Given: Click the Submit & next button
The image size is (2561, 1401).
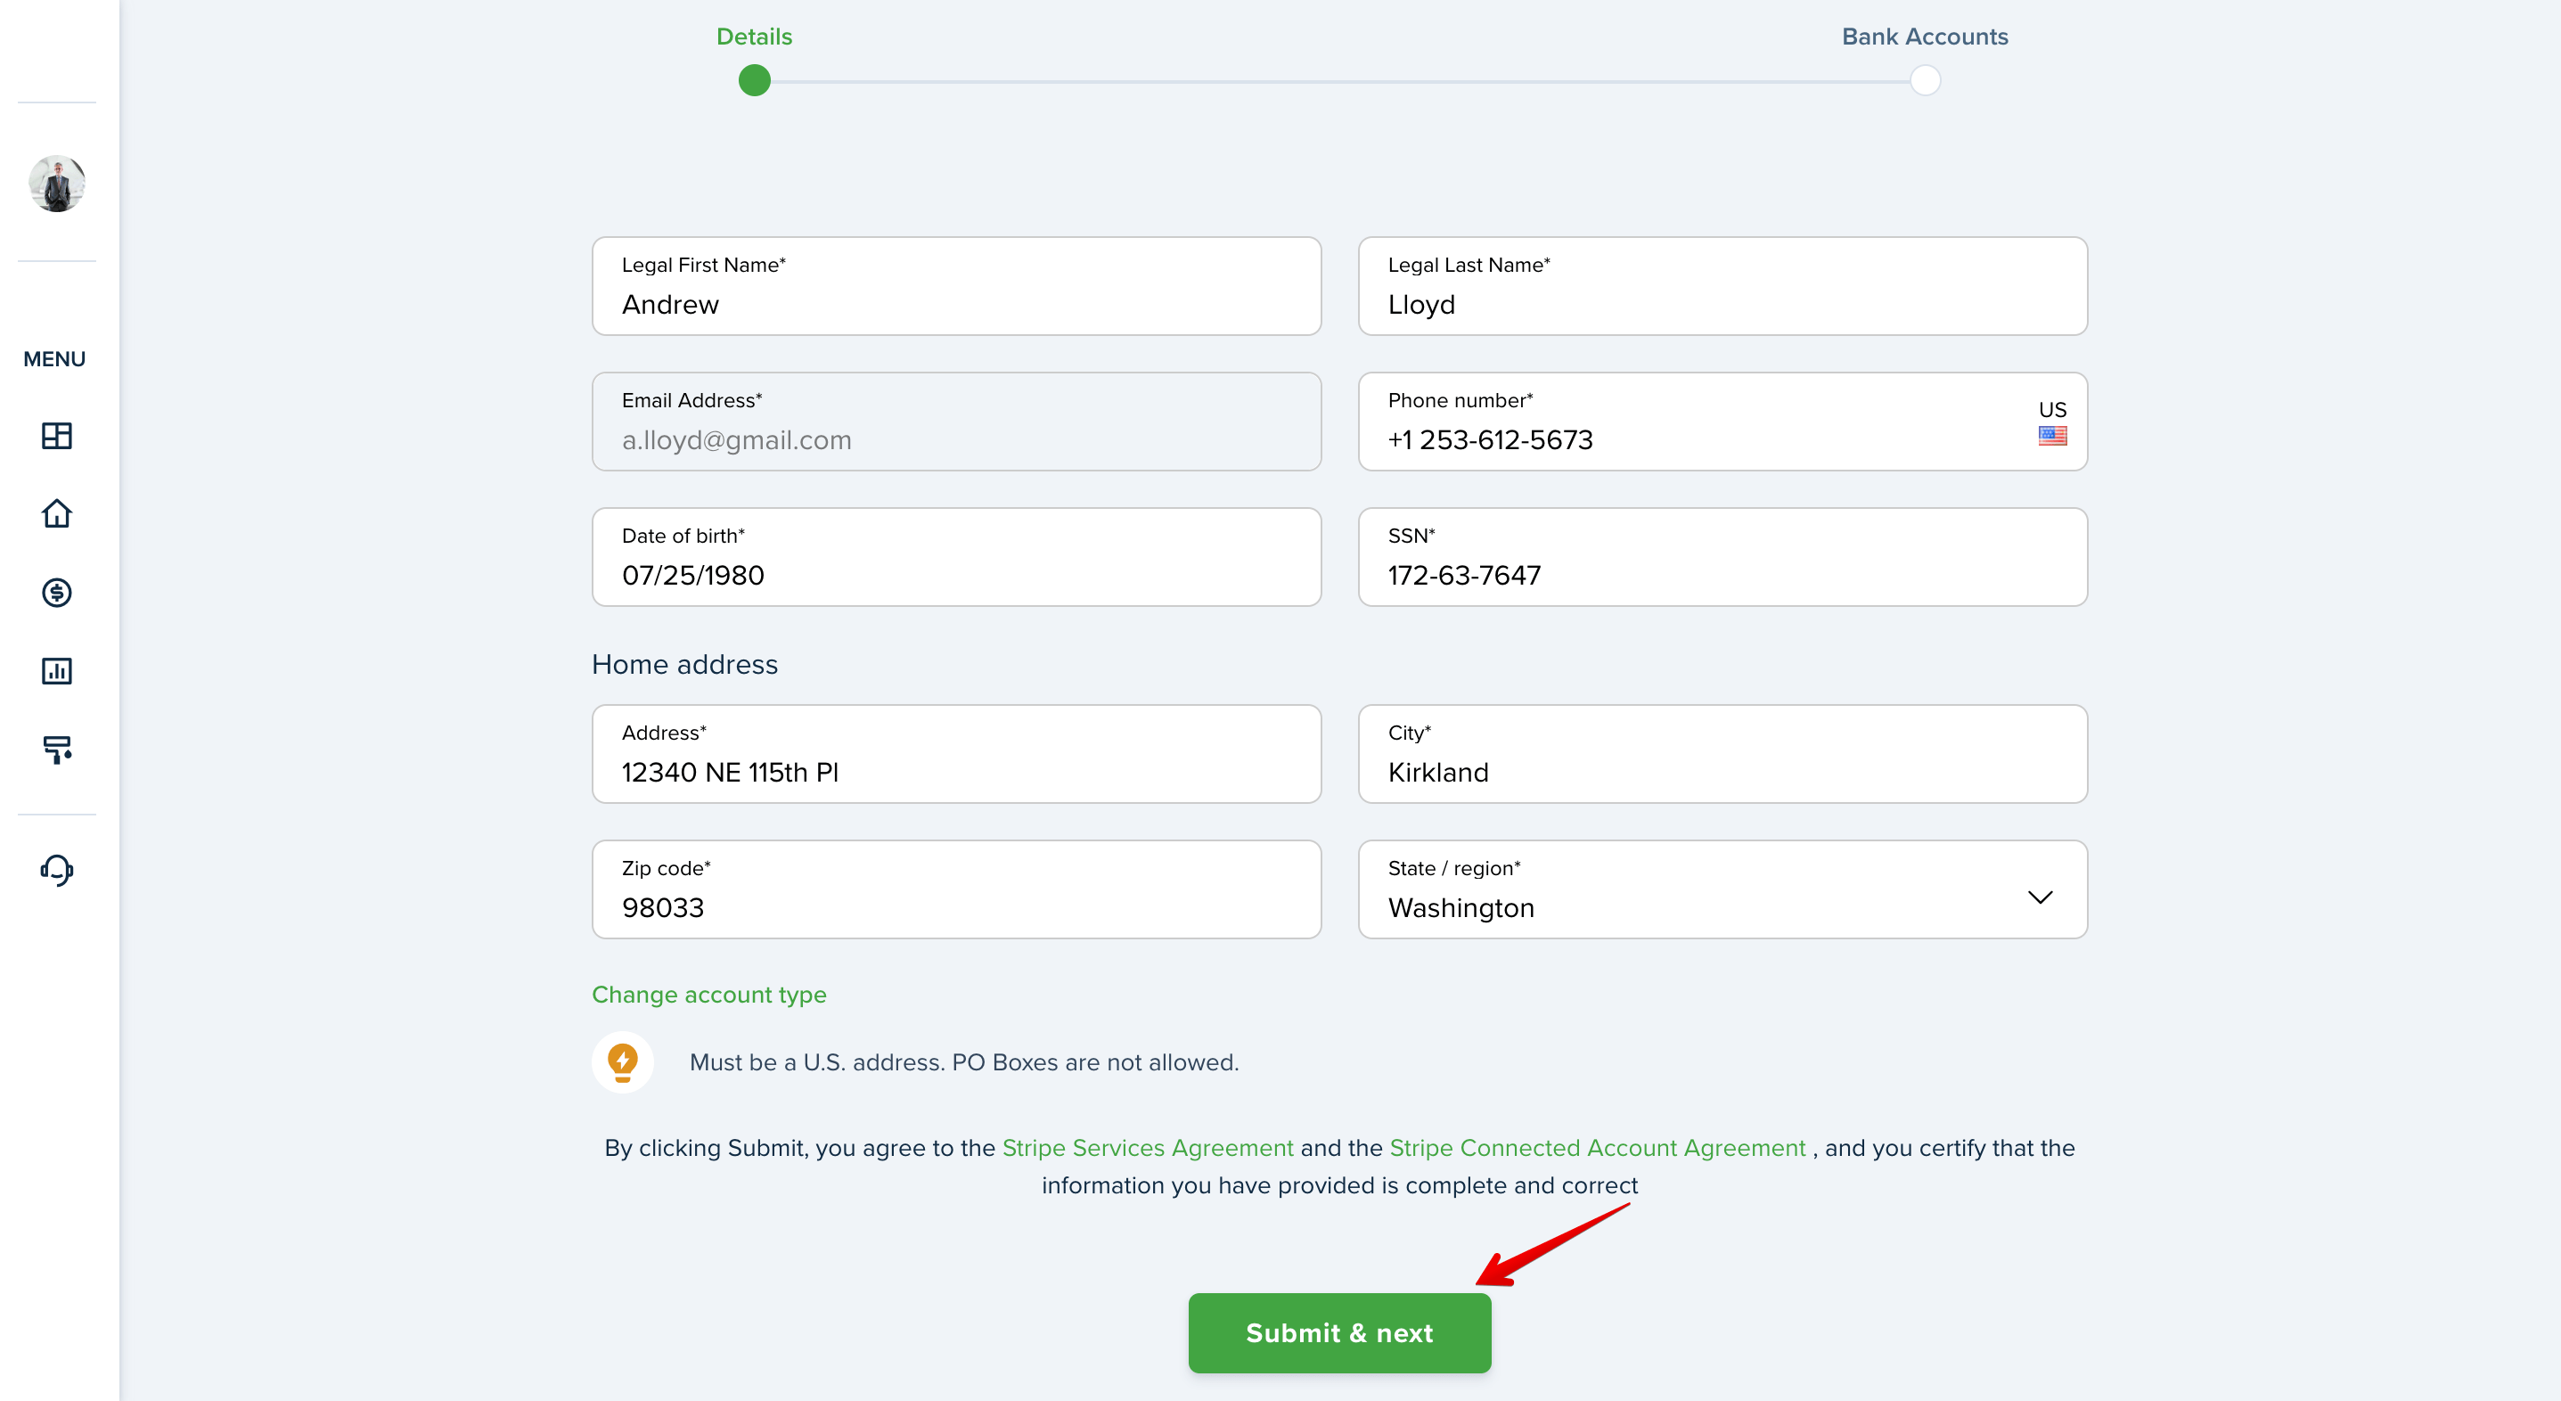Looking at the screenshot, I should pos(1339,1332).
